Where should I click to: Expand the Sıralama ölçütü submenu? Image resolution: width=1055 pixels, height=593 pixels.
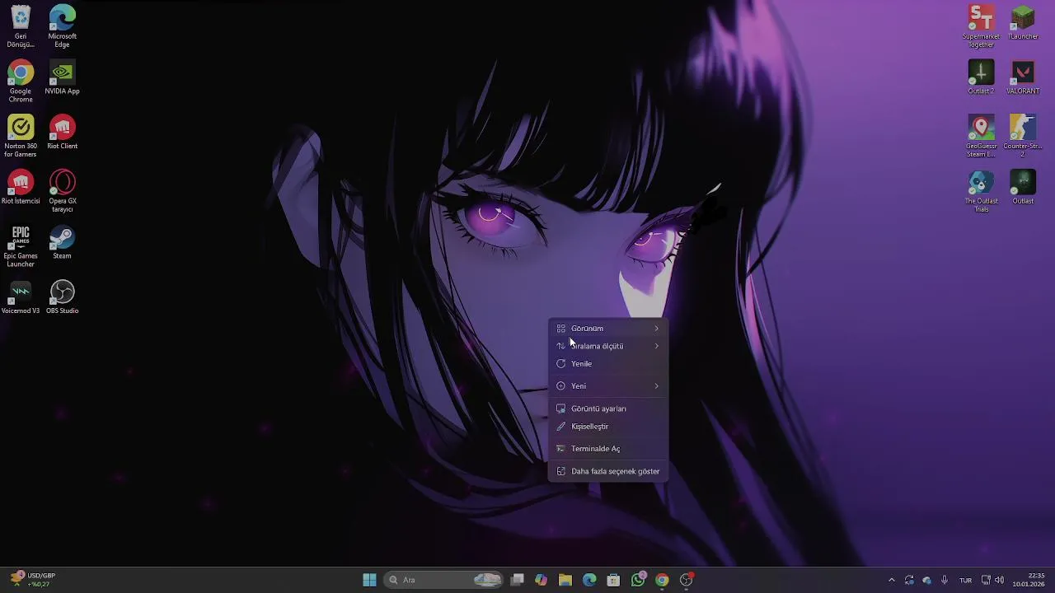click(608, 346)
